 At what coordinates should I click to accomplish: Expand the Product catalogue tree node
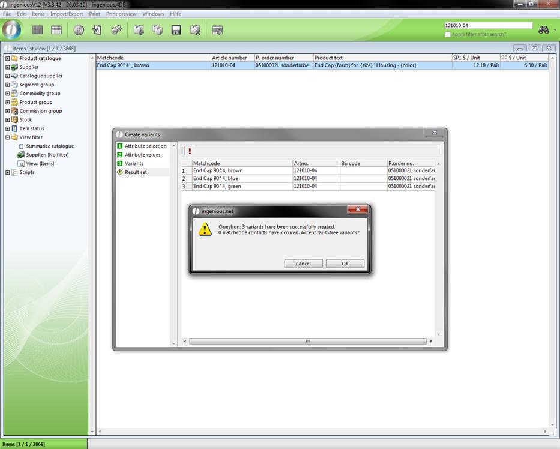pyautogui.click(x=8, y=59)
